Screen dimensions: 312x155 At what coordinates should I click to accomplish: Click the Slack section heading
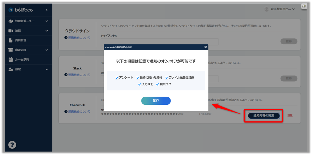[77, 68]
